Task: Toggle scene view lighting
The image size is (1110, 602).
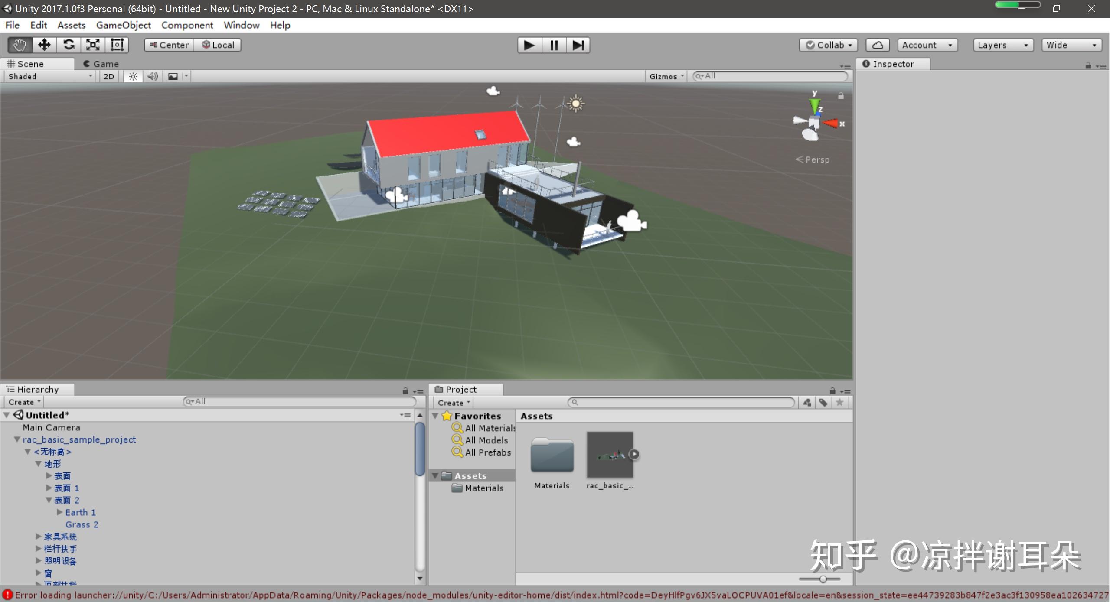Action: [132, 76]
